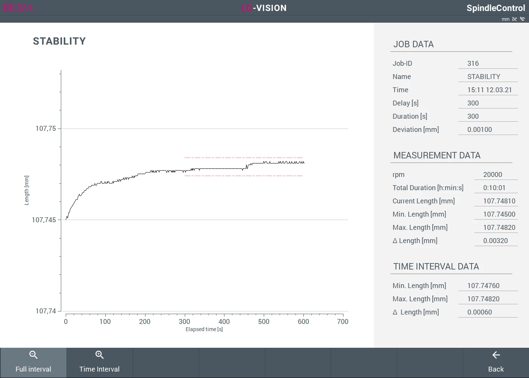The height and width of the screenshot is (378, 529).
Task: Click the Duration [s] value field
Action: pyautogui.click(x=487, y=116)
